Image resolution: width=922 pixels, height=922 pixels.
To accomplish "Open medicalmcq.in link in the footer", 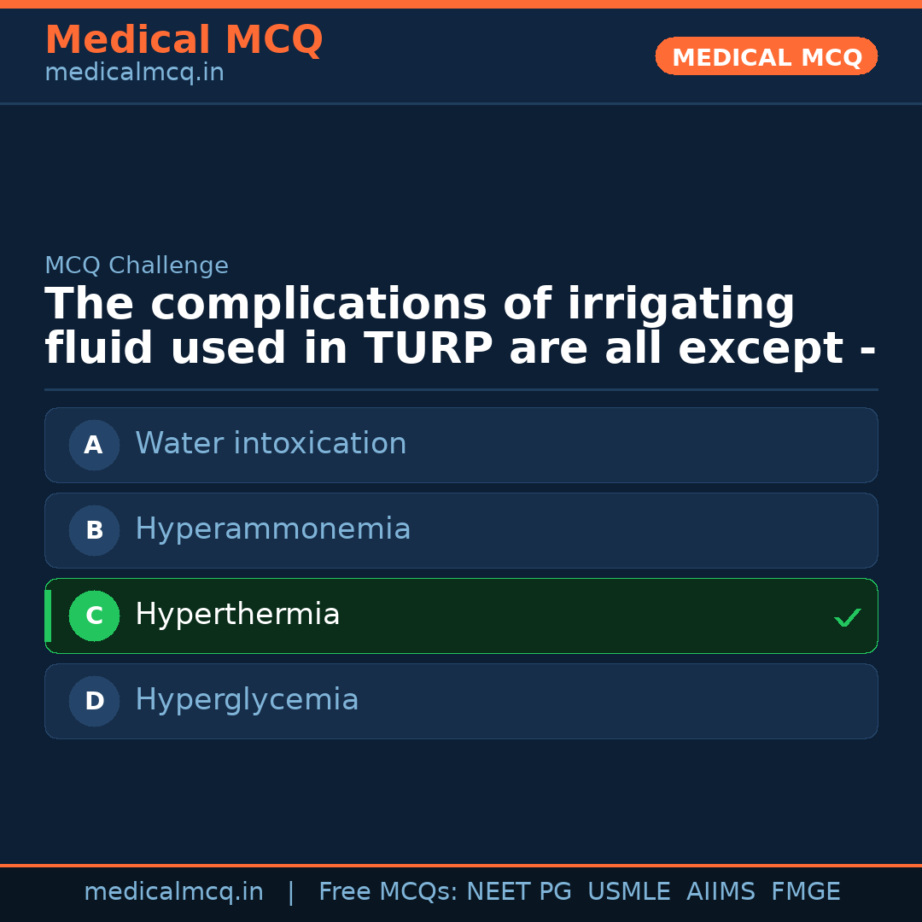I will point(173,892).
